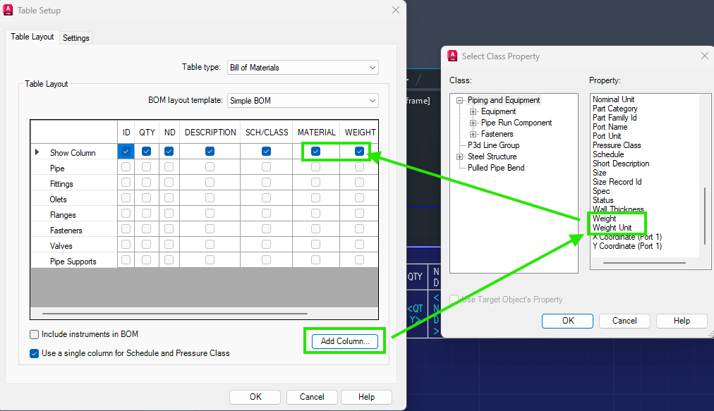The width and height of the screenshot is (714, 411).
Task: Expand the Equipment tree node
Action: [x=473, y=111]
